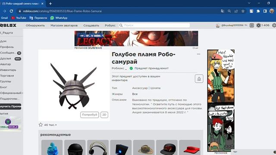Open the blue crystal recommended item
The image size is (276, 155).
click(x=52, y=148)
